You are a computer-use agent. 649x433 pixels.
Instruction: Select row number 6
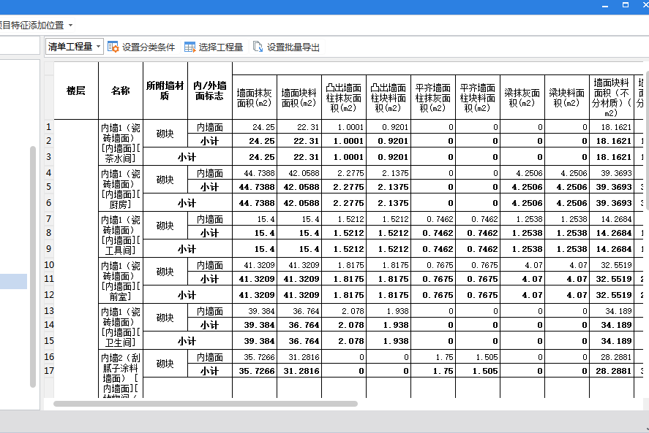click(49, 203)
